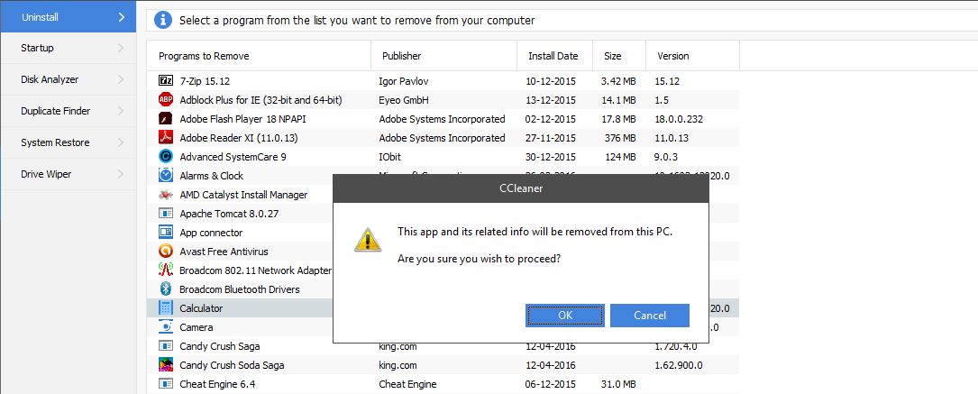Expand the Disk Analyzer chevron

(x=121, y=79)
